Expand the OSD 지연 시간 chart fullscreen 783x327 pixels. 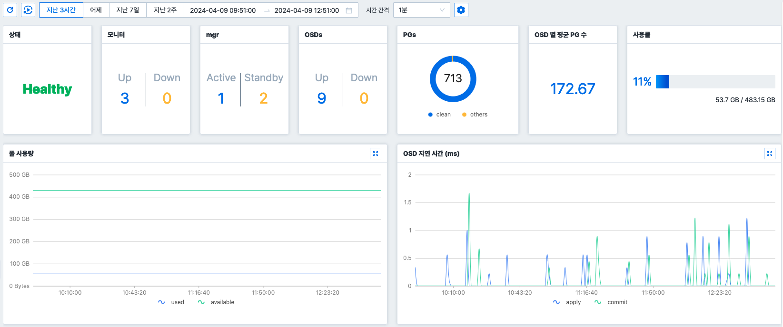[x=769, y=154]
